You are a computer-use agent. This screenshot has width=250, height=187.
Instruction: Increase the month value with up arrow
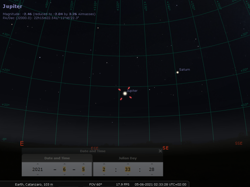[64, 164]
